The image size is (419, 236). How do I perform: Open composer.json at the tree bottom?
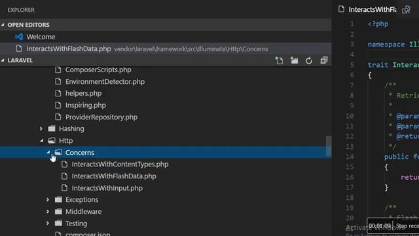tap(88, 233)
